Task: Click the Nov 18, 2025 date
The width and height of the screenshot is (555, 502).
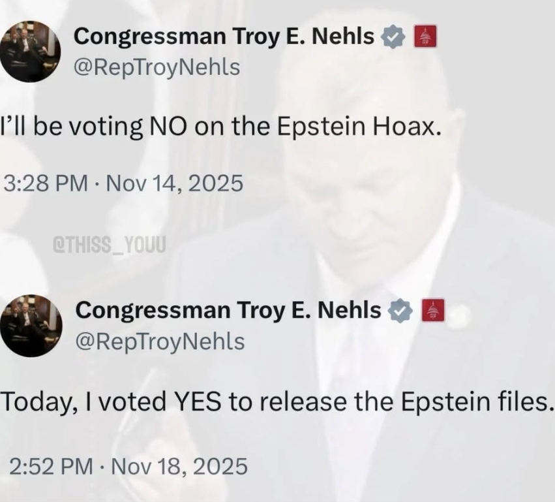Action: pos(178,466)
